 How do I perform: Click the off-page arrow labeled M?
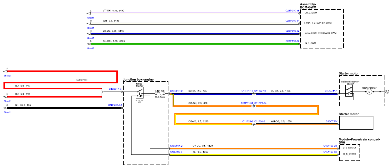click(x=89, y=24)
